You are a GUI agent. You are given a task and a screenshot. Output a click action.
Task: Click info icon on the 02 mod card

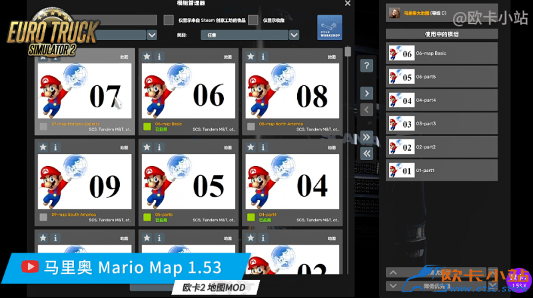click(x=263, y=238)
